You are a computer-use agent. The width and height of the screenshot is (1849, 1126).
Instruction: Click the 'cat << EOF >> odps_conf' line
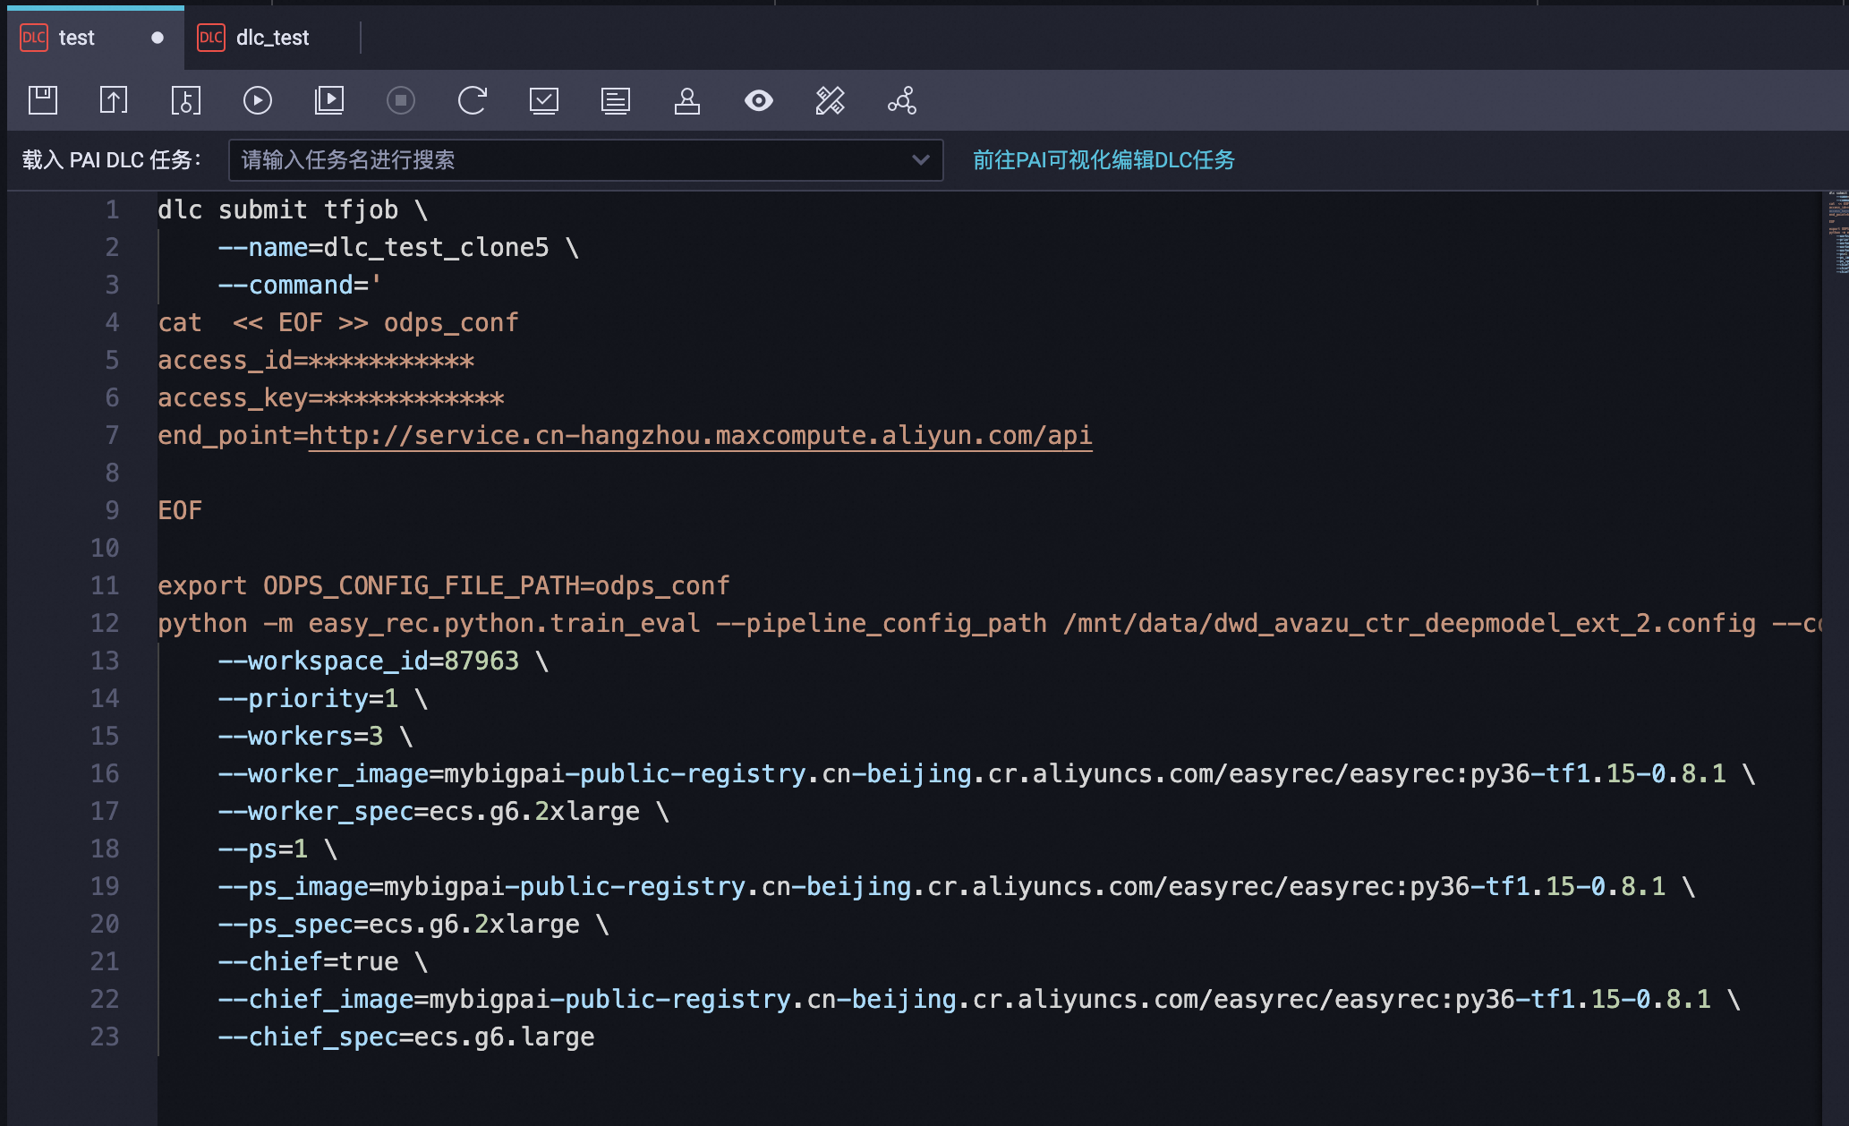pyautogui.click(x=338, y=322)
